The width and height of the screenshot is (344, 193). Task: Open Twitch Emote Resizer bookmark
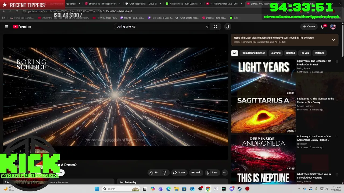(x=187, y=18)
